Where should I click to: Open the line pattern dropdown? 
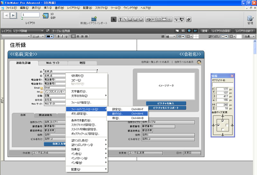[x=190, y=36]
